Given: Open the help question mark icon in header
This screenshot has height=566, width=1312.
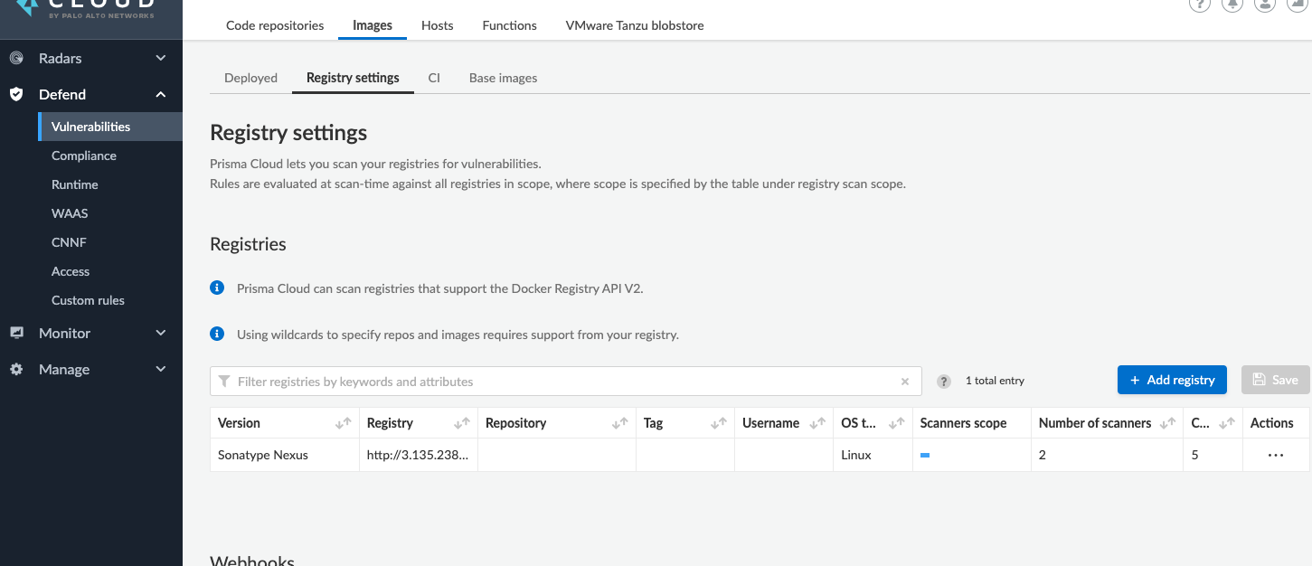Looking at the screenshot, I should tap(1199, 5).
